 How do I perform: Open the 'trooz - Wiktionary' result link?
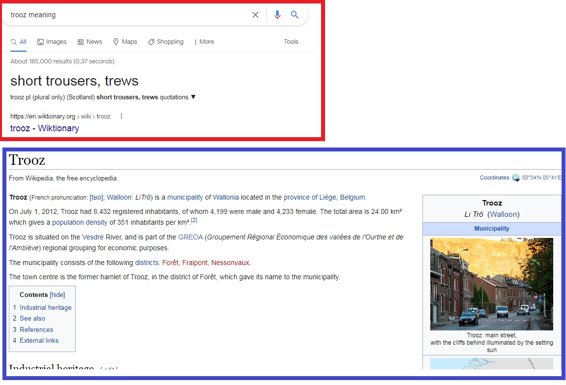[44, 128]
